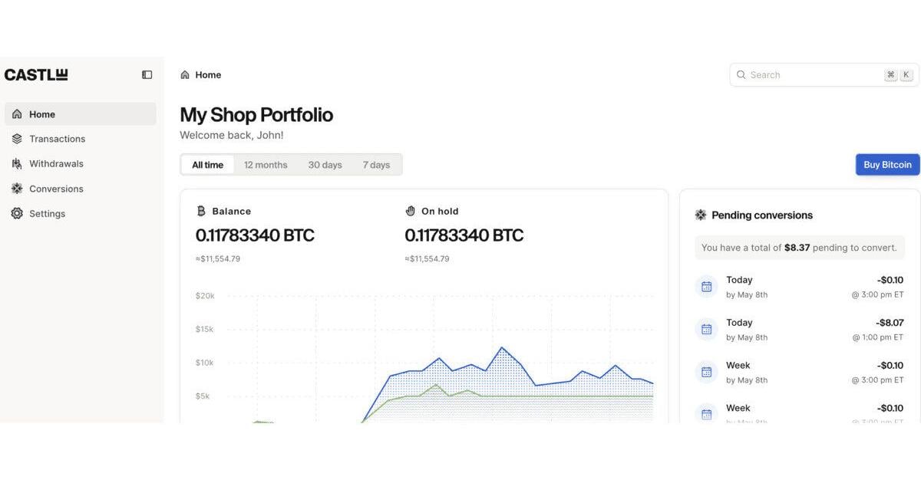Click the CASTLE logo
Image resolution: width=921 pixels, height=483 pixels.
pos(36,75)
